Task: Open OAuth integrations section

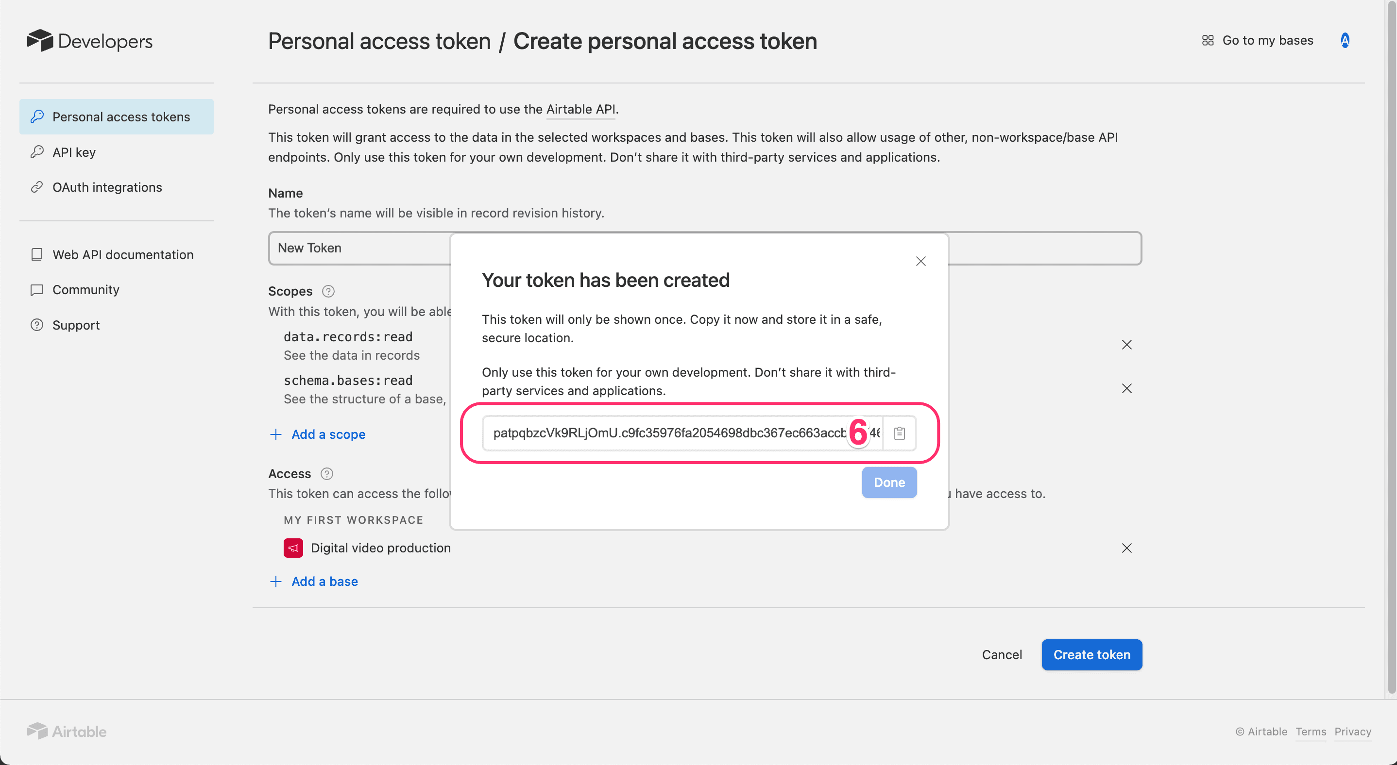Action: (107, 187)
